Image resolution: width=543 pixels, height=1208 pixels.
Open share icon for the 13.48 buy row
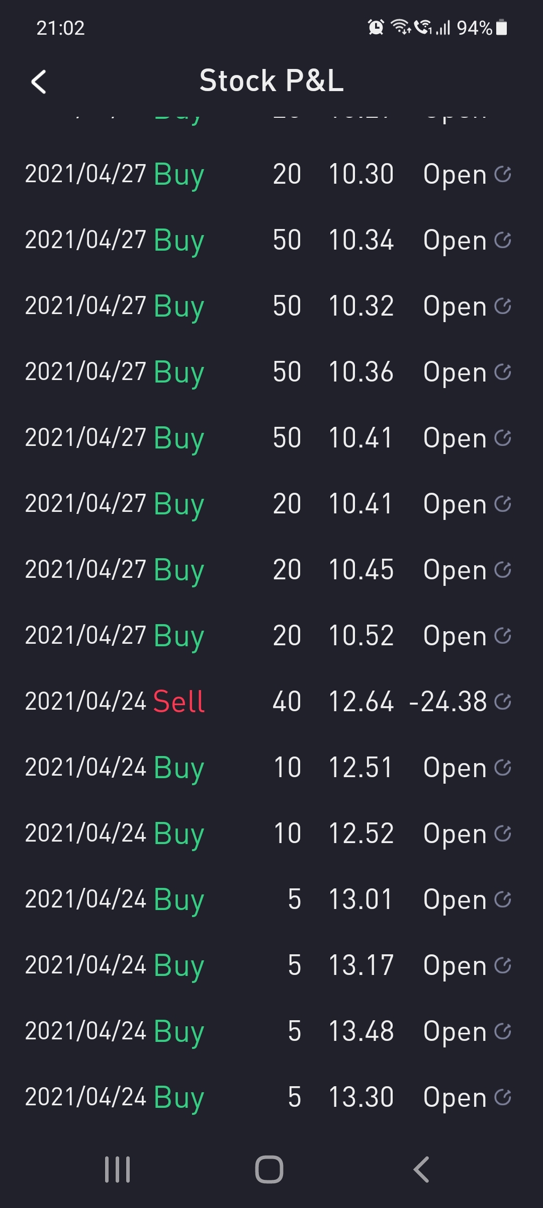(x=502, y=1031)
